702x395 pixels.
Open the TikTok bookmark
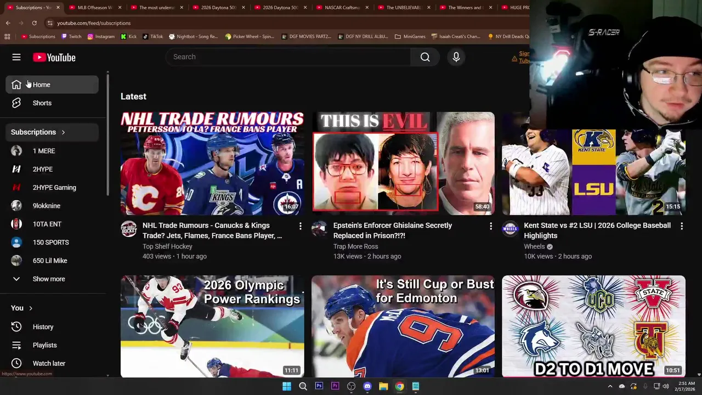[152, 36]
